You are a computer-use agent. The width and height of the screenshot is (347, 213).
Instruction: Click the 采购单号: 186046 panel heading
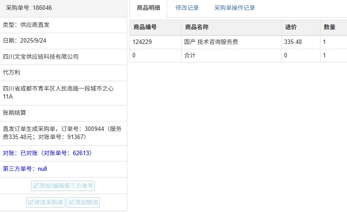(x=28, y=8)
